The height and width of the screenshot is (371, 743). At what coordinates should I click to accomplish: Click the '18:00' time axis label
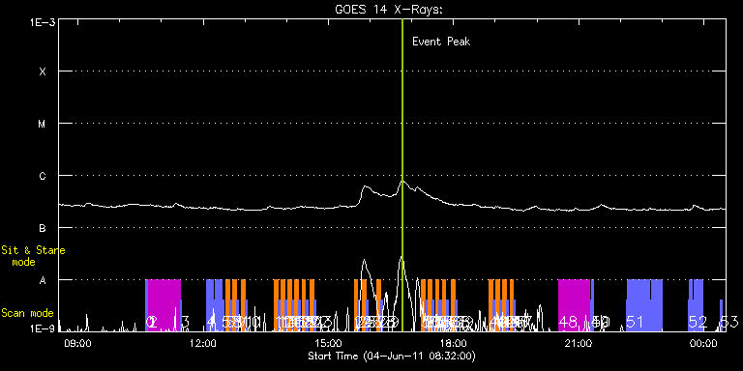coord(454,343)
